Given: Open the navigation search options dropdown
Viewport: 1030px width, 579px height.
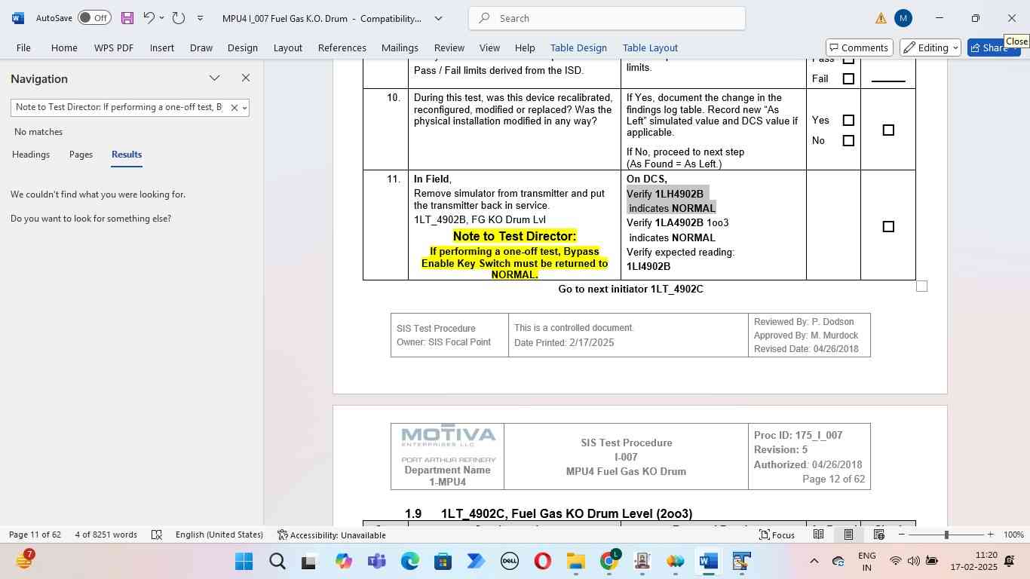Looking at the screenshot, I should point(244,108).
